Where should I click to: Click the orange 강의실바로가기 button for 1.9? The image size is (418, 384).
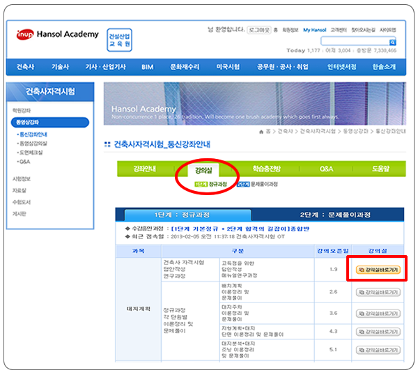(378, 270)
